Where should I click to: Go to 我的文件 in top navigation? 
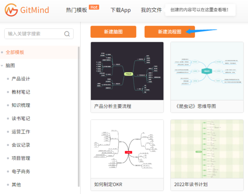[151, 10]
